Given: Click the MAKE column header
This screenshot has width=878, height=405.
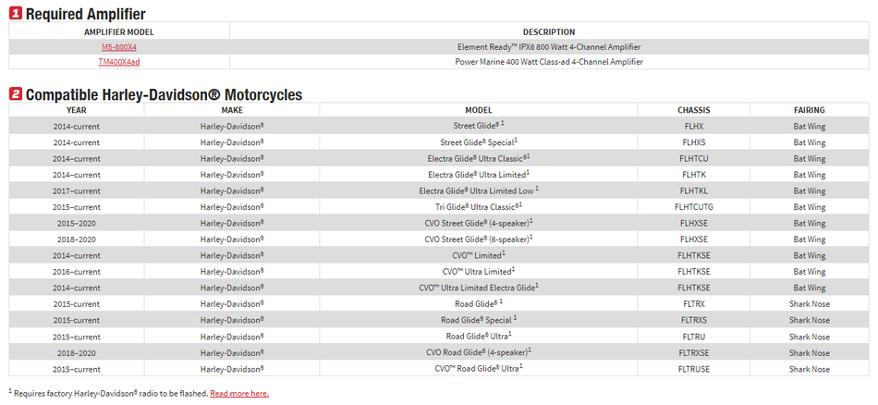Looking at the screenshot, I should point(232,110).
